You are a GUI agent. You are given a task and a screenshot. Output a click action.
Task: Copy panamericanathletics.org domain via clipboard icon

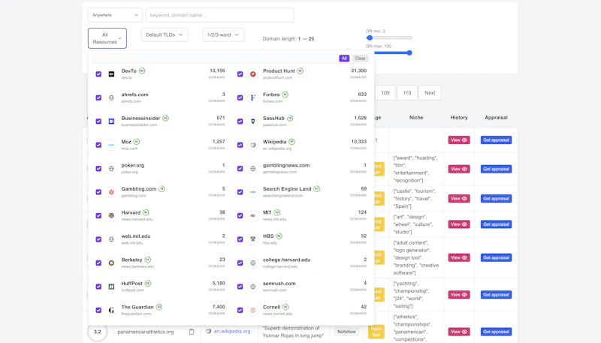(192, 332)
